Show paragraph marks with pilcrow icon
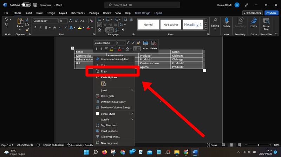 pos(123,30)
